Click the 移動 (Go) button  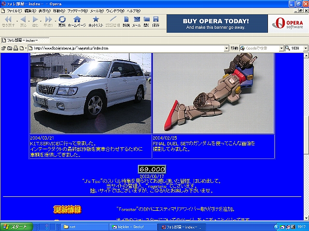(234, 48)
